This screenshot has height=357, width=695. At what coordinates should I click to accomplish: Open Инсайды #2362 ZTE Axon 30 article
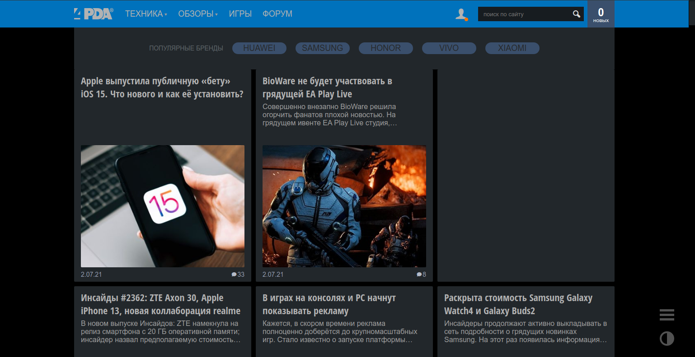[161, 304]
